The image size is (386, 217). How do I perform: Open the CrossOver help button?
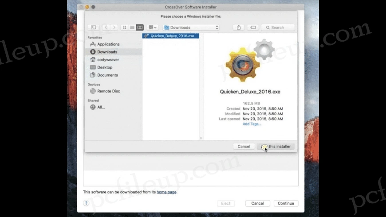[x=87, y=203]
